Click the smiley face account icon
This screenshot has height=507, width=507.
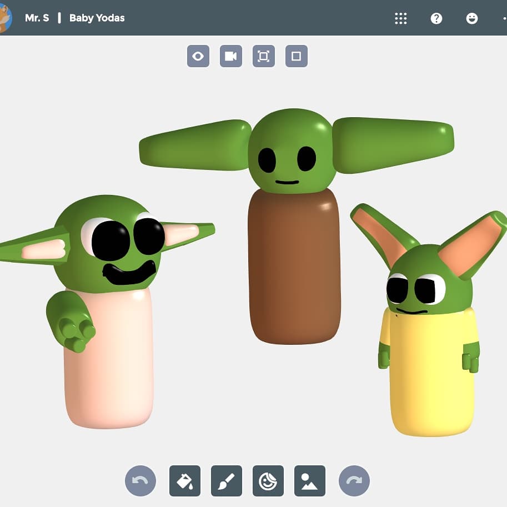click(x=472, y=18)
